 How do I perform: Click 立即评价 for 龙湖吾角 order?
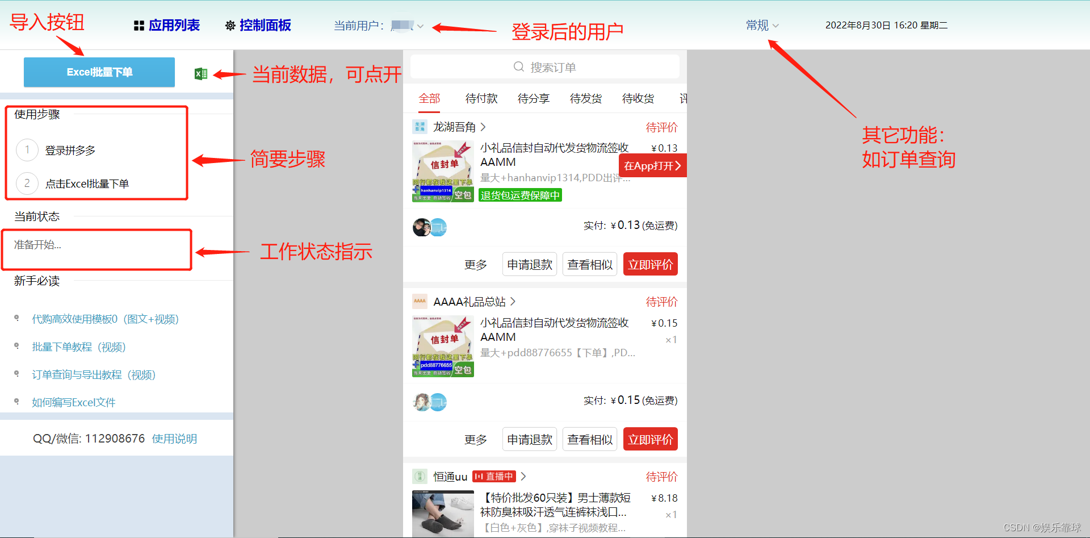651,264
